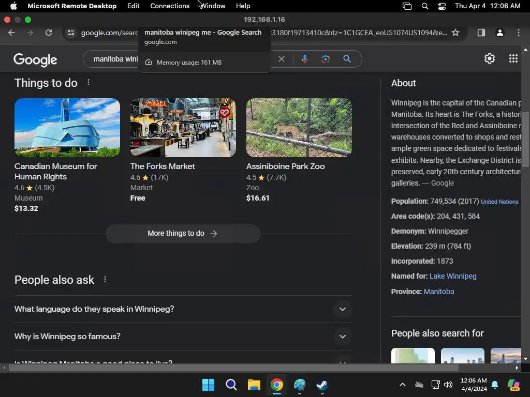The width and height of the screenshot is (530, 397).
Task: Open Manitoba province link
Action: [439, 292]
